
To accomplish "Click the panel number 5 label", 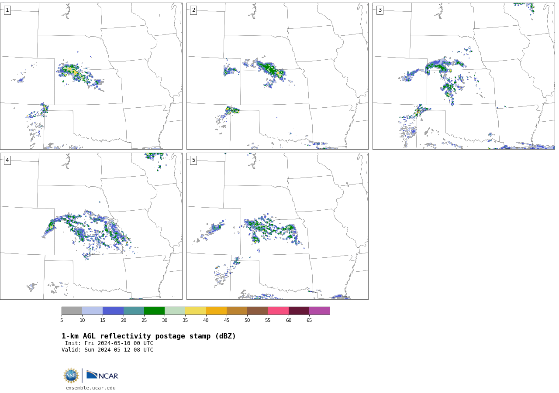I will 193,160.
